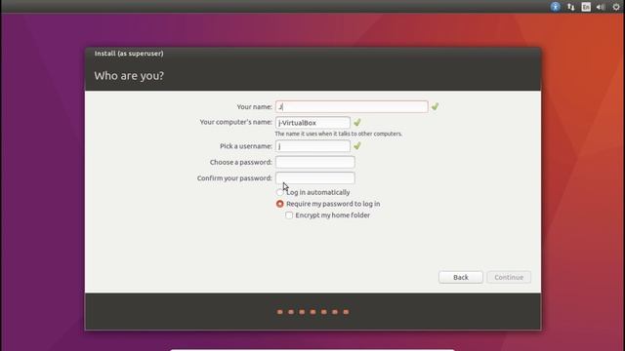The height and width of the screenshot is (351, 625).
Task: Go back with the Back button
Action: [461, 277]
